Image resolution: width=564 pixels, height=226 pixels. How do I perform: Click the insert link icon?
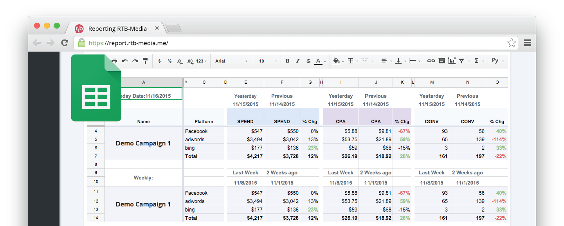[431, 61]
